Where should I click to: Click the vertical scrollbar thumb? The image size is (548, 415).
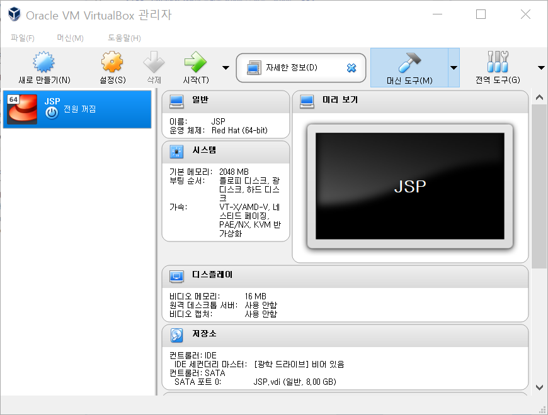[x=539, y=187]
